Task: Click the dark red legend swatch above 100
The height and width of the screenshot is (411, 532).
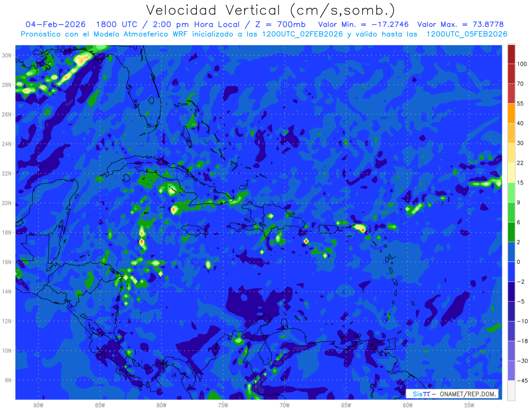Action: tap(511, 54)
